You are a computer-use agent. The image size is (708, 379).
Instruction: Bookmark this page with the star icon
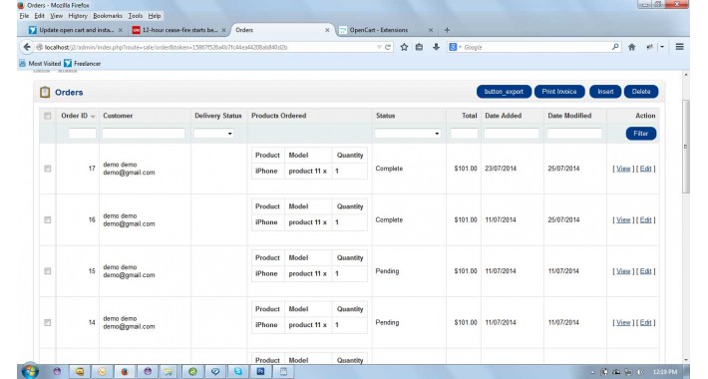pyautogui.click(x=404, y=47)
